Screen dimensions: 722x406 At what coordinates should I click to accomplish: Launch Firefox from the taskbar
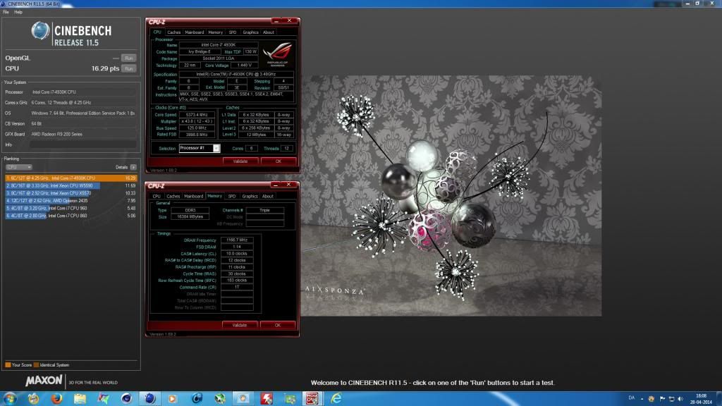tap(56, 398)
